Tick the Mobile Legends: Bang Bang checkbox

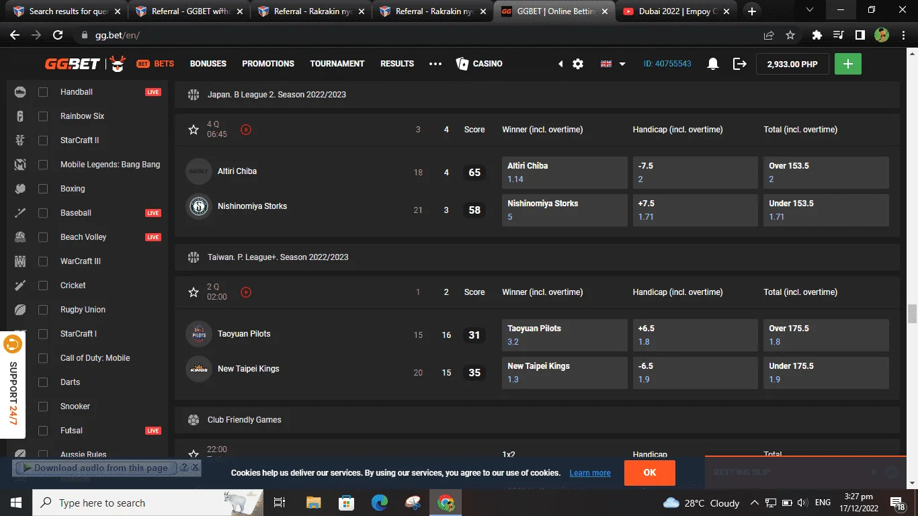[x=43, y=165]
